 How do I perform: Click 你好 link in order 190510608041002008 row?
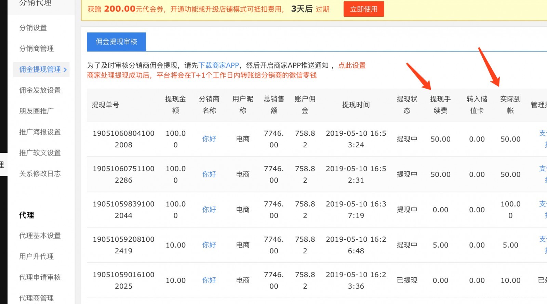(x=209, y=139)
